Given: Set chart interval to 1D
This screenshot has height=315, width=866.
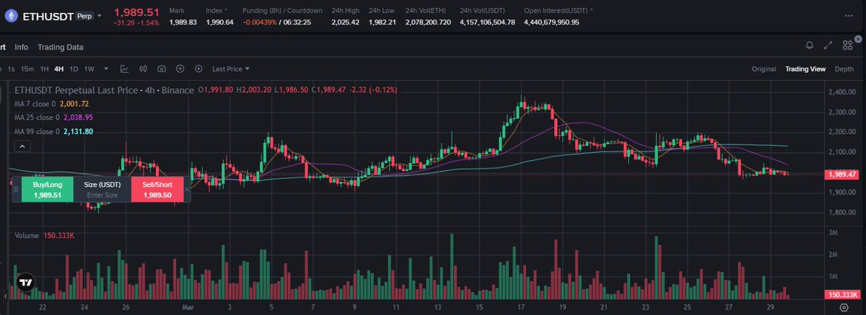Looking at the screenshot, I should click(x=74, y=69).
